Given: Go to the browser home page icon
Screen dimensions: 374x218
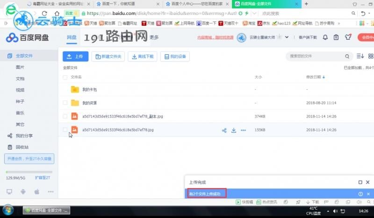Looking at the screenshot, I should pyautogui.click(x=57, y=14).
